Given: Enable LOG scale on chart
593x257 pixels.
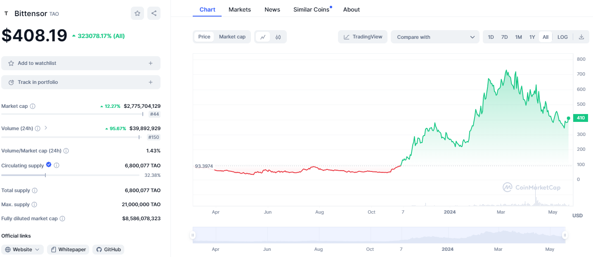Looking at the screenshot, I should [562, 37].
